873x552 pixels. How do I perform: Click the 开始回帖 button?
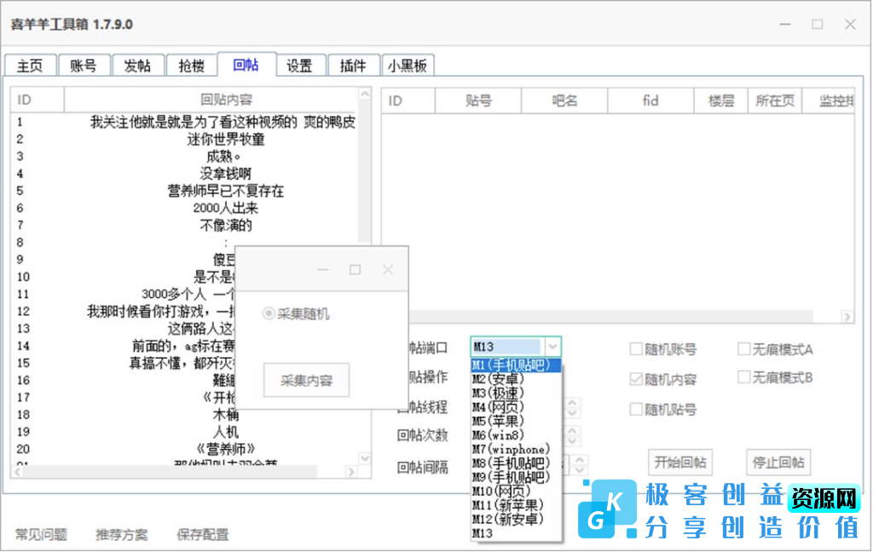point(679,462)
